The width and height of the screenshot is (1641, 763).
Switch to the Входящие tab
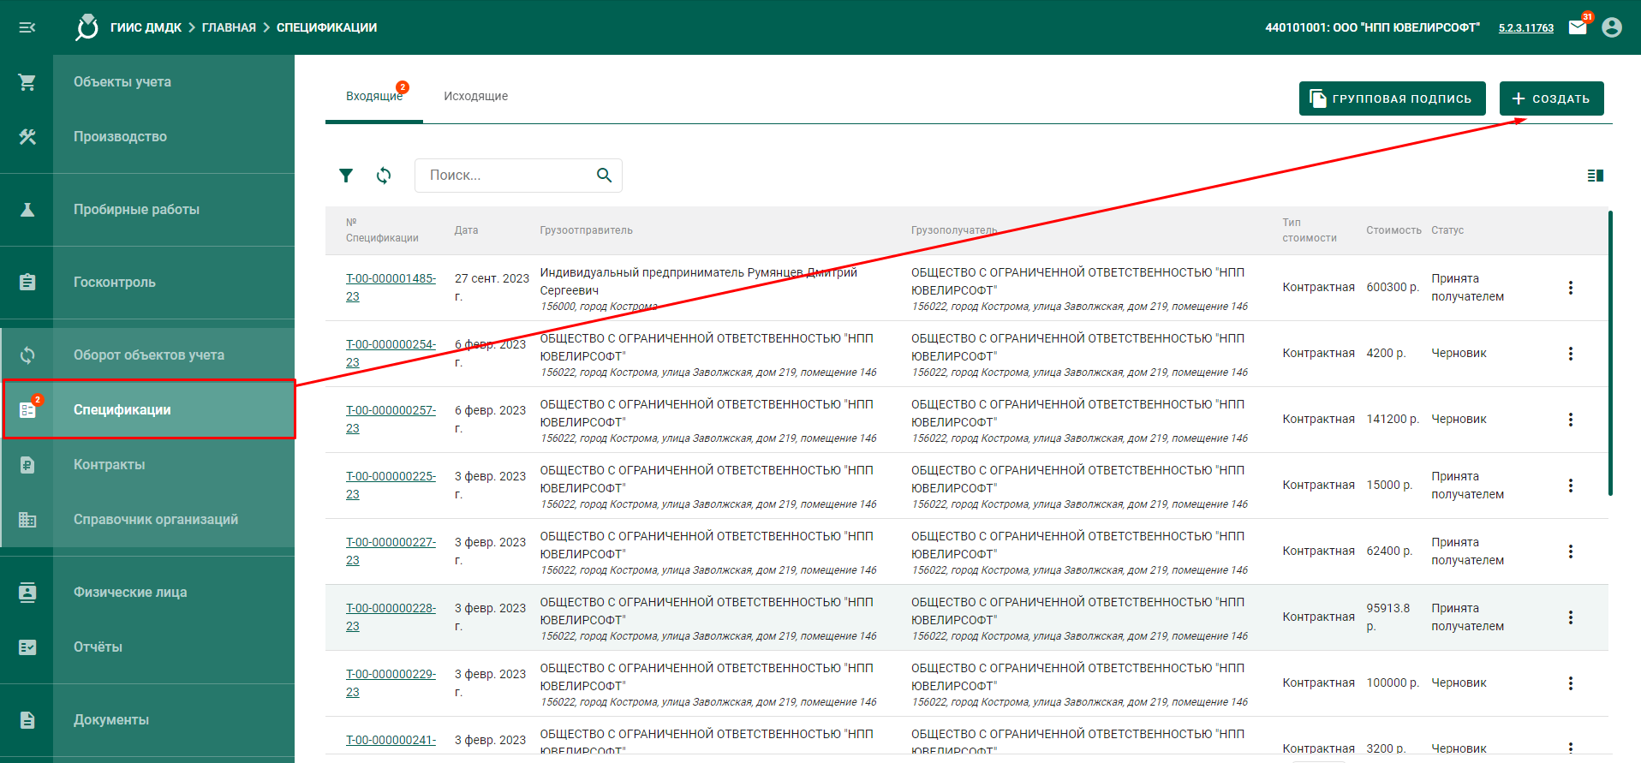[374, 97]
